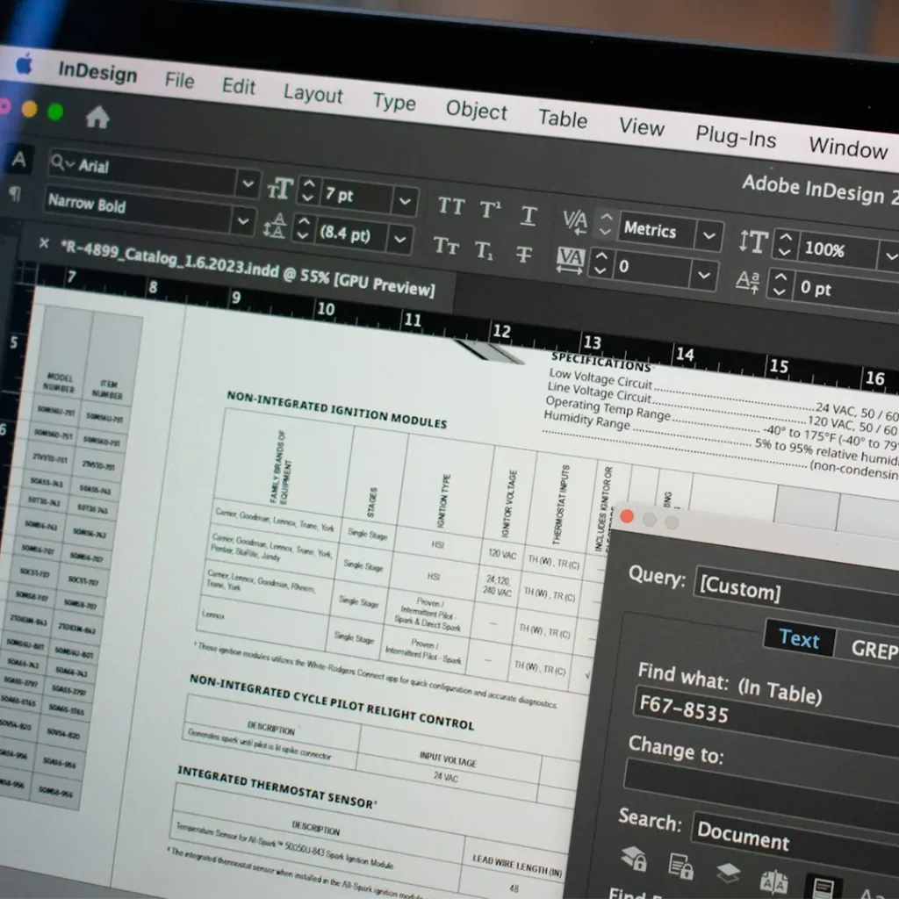Select the Text tab in Find/Change dialog

(x=799, y=639)
